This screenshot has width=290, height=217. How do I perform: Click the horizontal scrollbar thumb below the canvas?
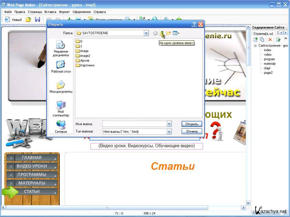tap(107, 208)
